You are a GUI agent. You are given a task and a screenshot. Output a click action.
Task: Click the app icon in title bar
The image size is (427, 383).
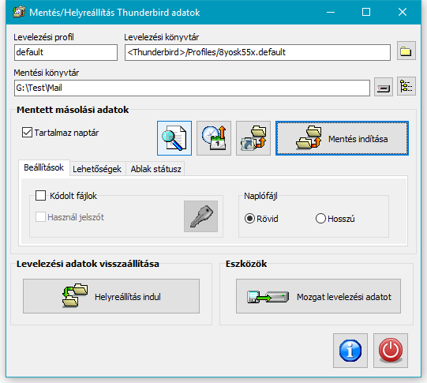pyautogui.click(x=18, y=13)
